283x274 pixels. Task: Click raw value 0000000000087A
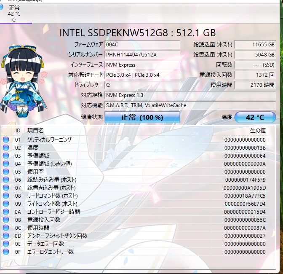point(245,228)
